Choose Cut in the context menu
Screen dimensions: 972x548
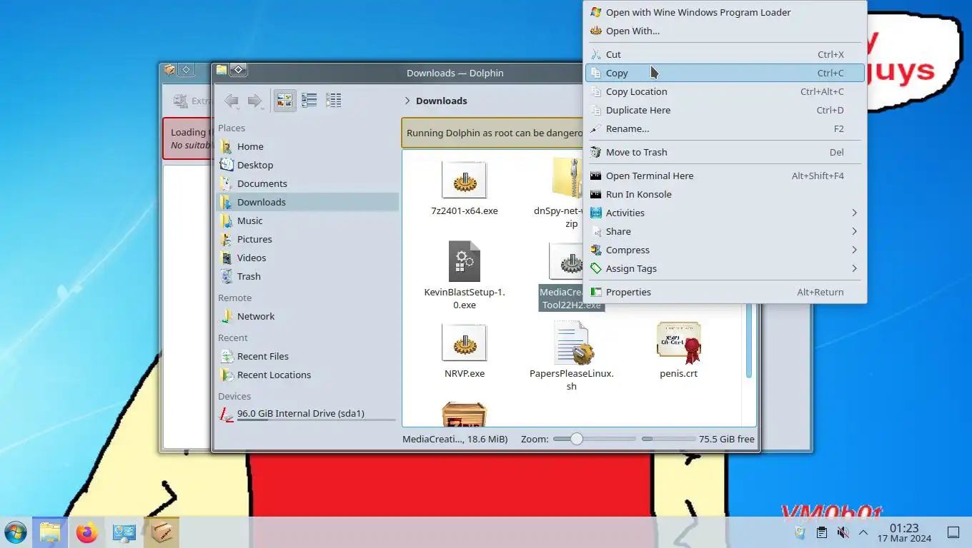725,54
